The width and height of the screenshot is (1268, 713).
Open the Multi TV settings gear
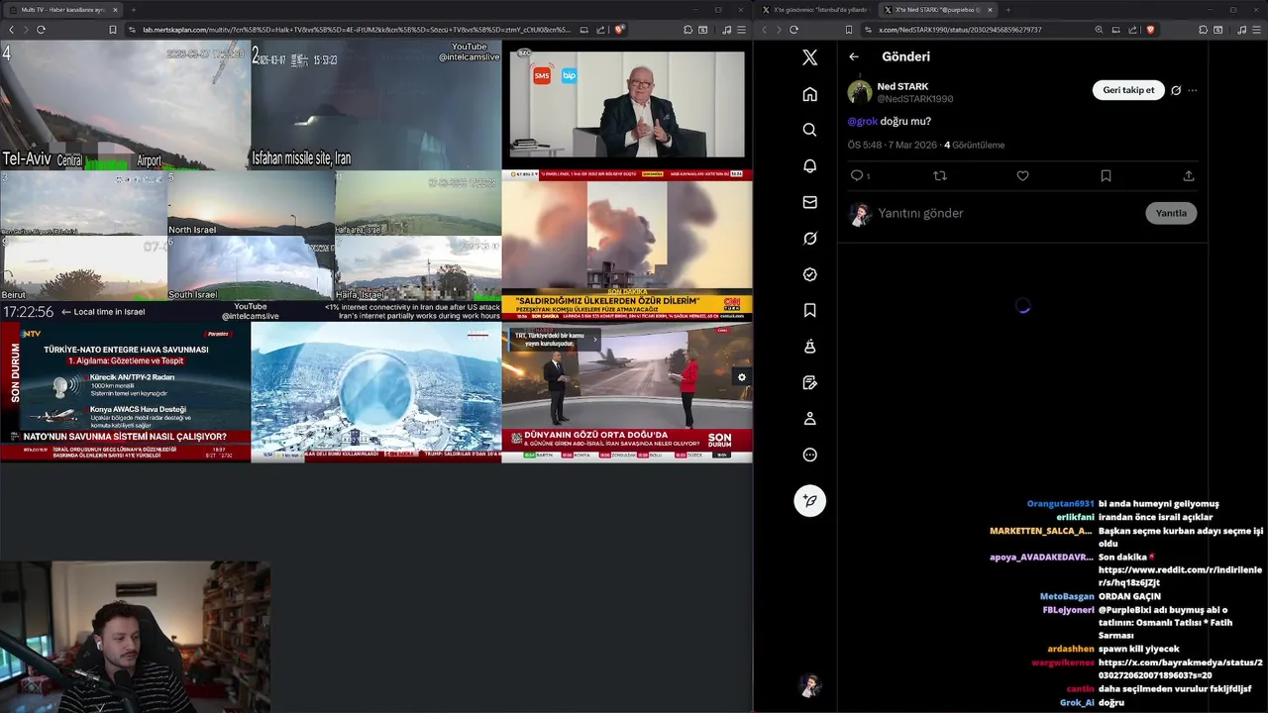[x=742, y=377]
